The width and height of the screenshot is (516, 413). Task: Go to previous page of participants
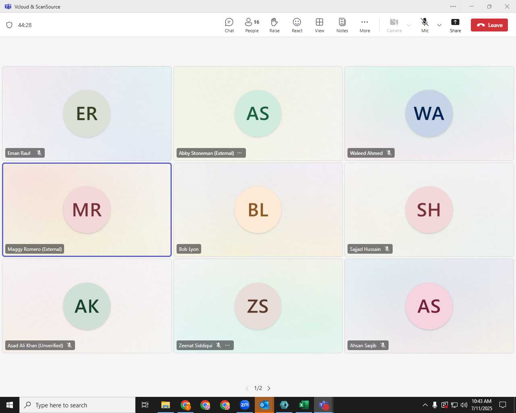point(247,388)
